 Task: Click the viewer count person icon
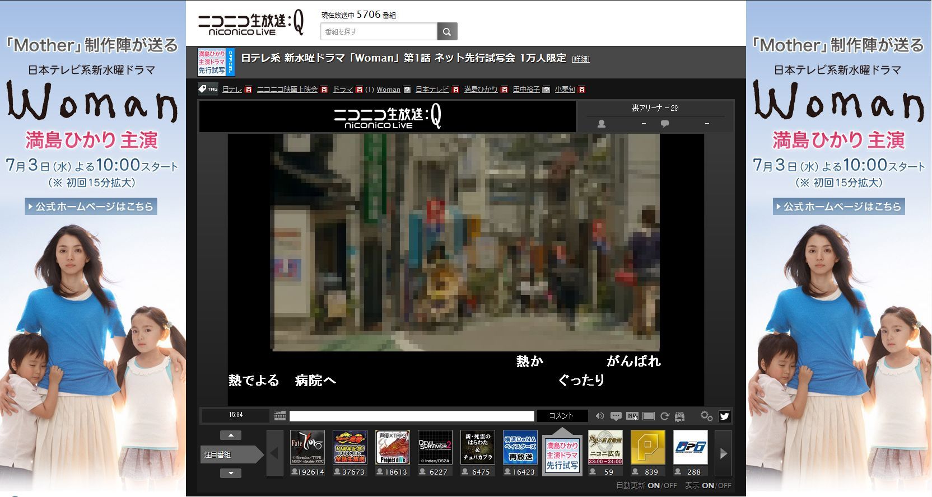click(x=602, y=124)
